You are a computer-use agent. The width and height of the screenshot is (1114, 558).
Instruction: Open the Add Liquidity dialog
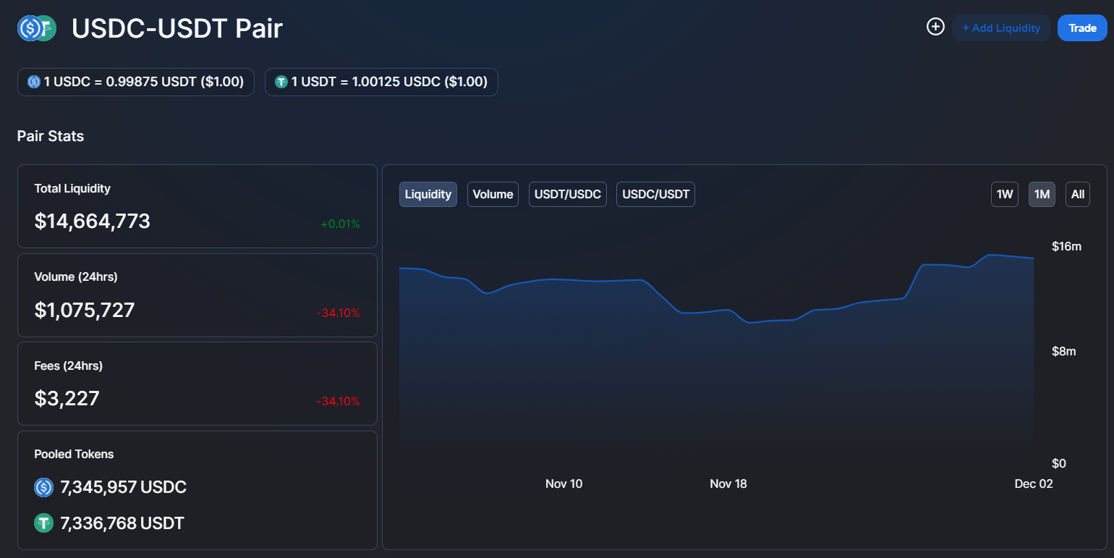coord(1001,28)
